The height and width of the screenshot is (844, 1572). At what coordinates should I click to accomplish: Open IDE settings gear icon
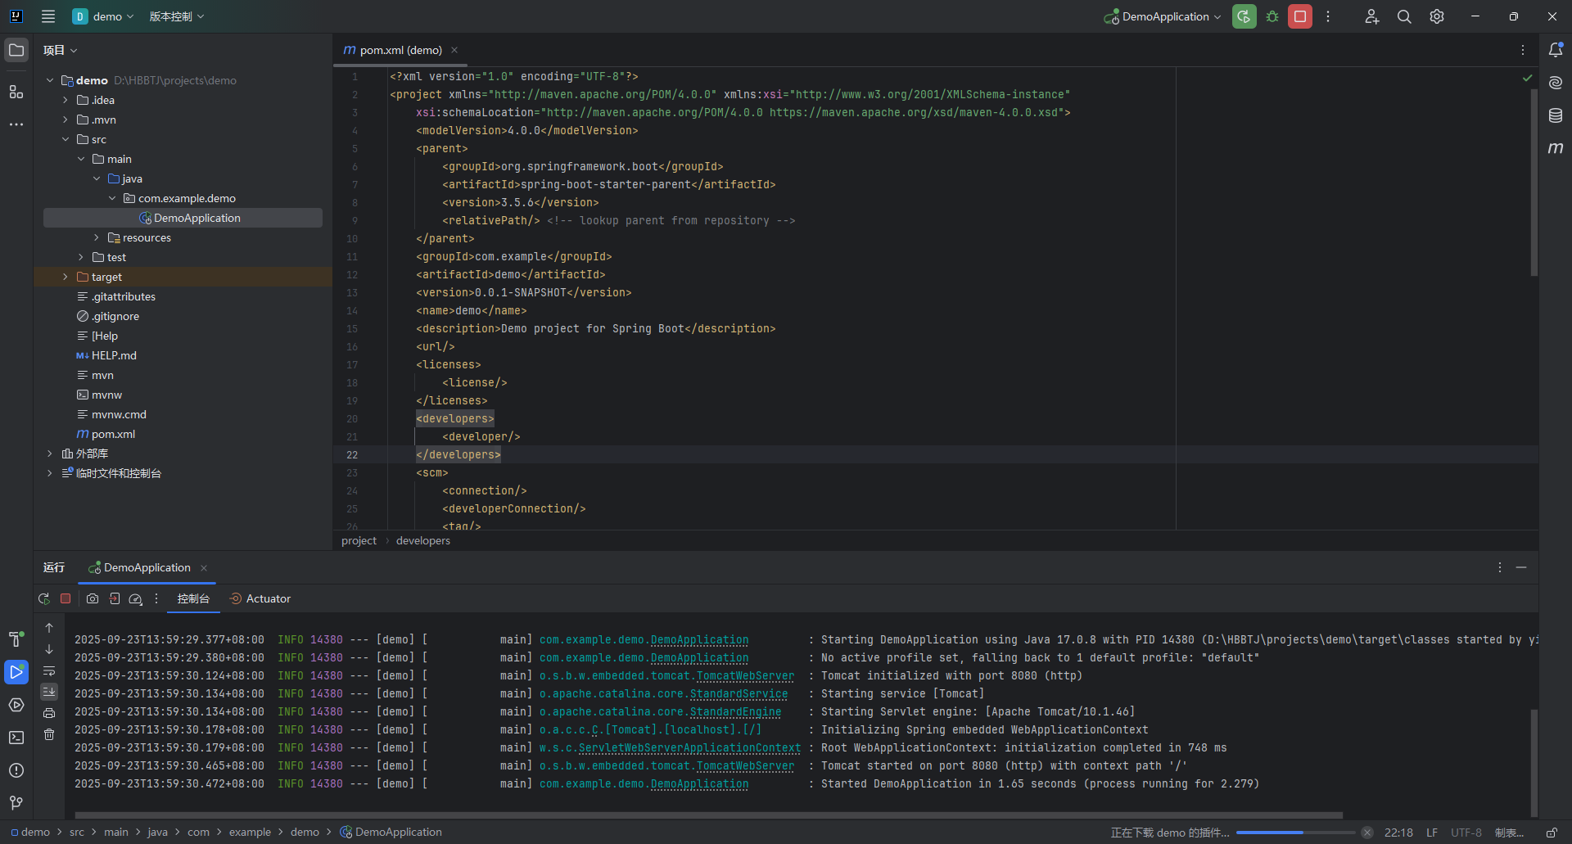tap(1437, 16)
